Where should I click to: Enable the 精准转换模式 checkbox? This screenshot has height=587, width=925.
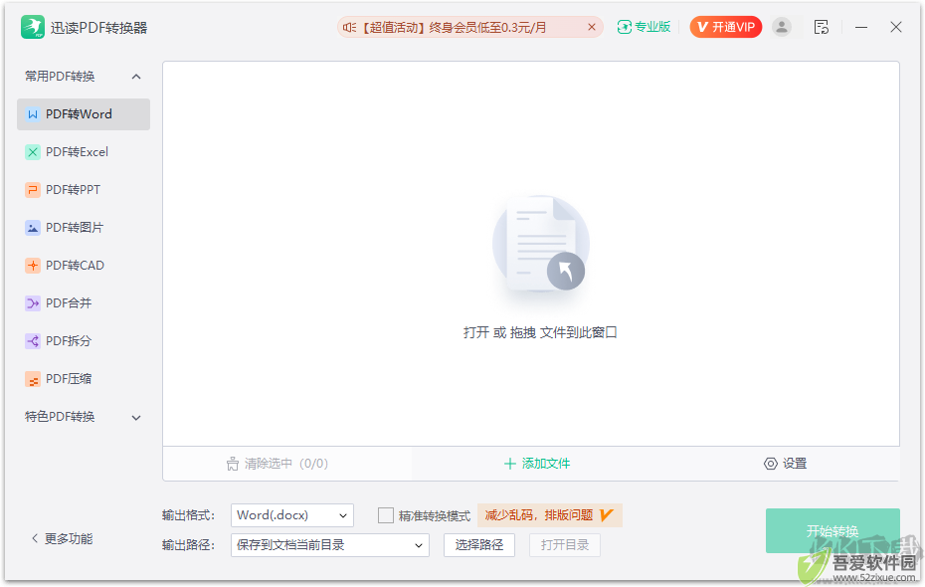pos(385,515)
